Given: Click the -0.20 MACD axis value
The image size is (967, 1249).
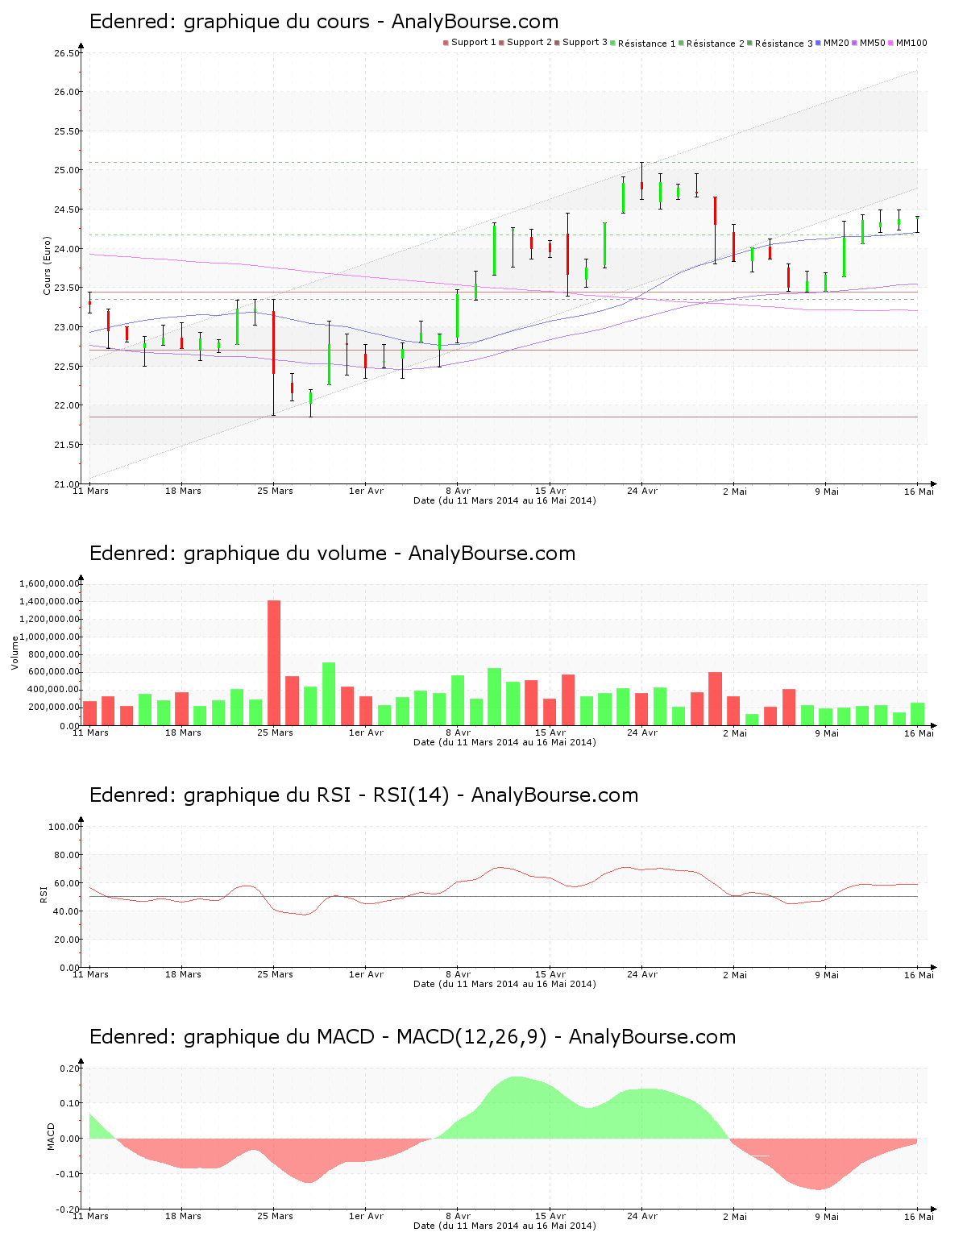Looking at the screenshot, I should (68, 1210).
